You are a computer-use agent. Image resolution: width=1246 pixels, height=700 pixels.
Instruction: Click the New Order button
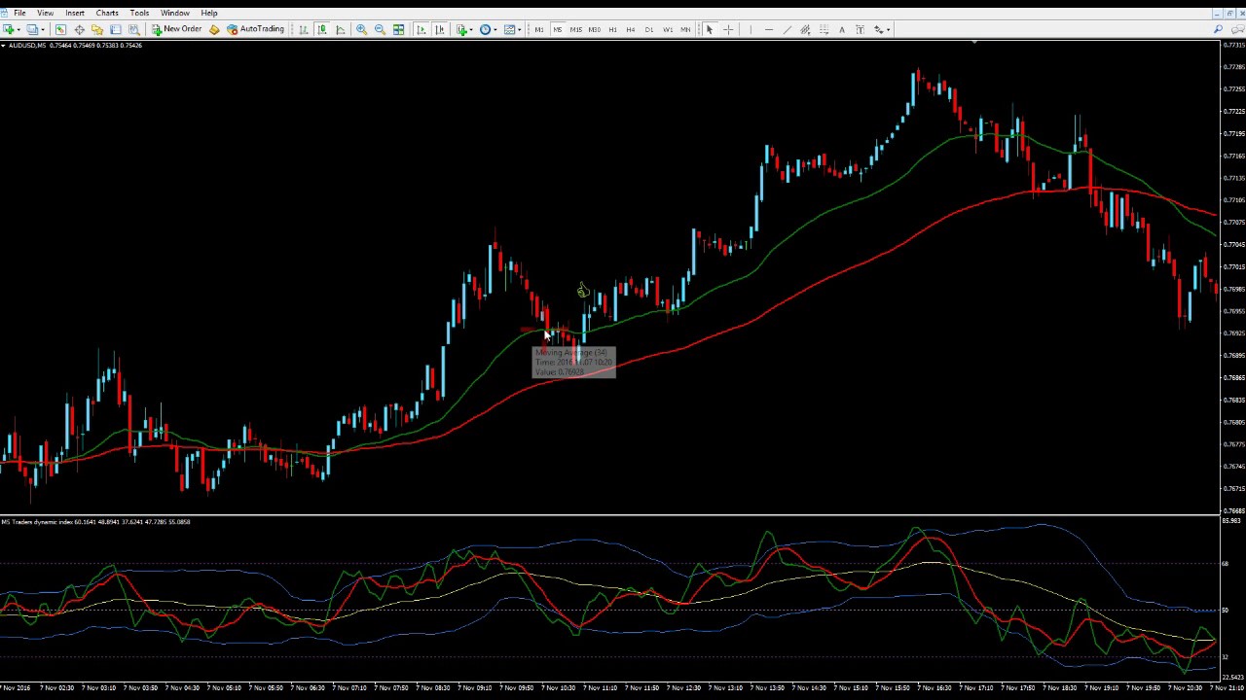tap(176, 29)
